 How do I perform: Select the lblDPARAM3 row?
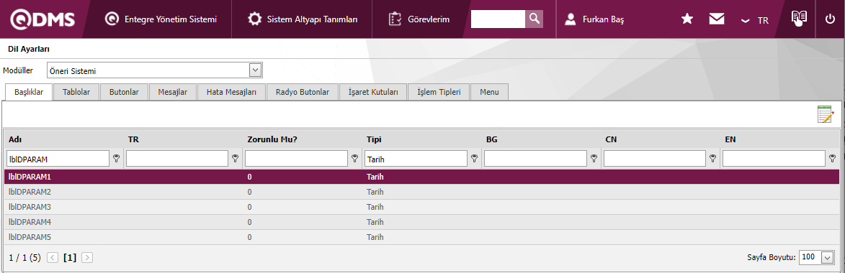tap(421, 207)
